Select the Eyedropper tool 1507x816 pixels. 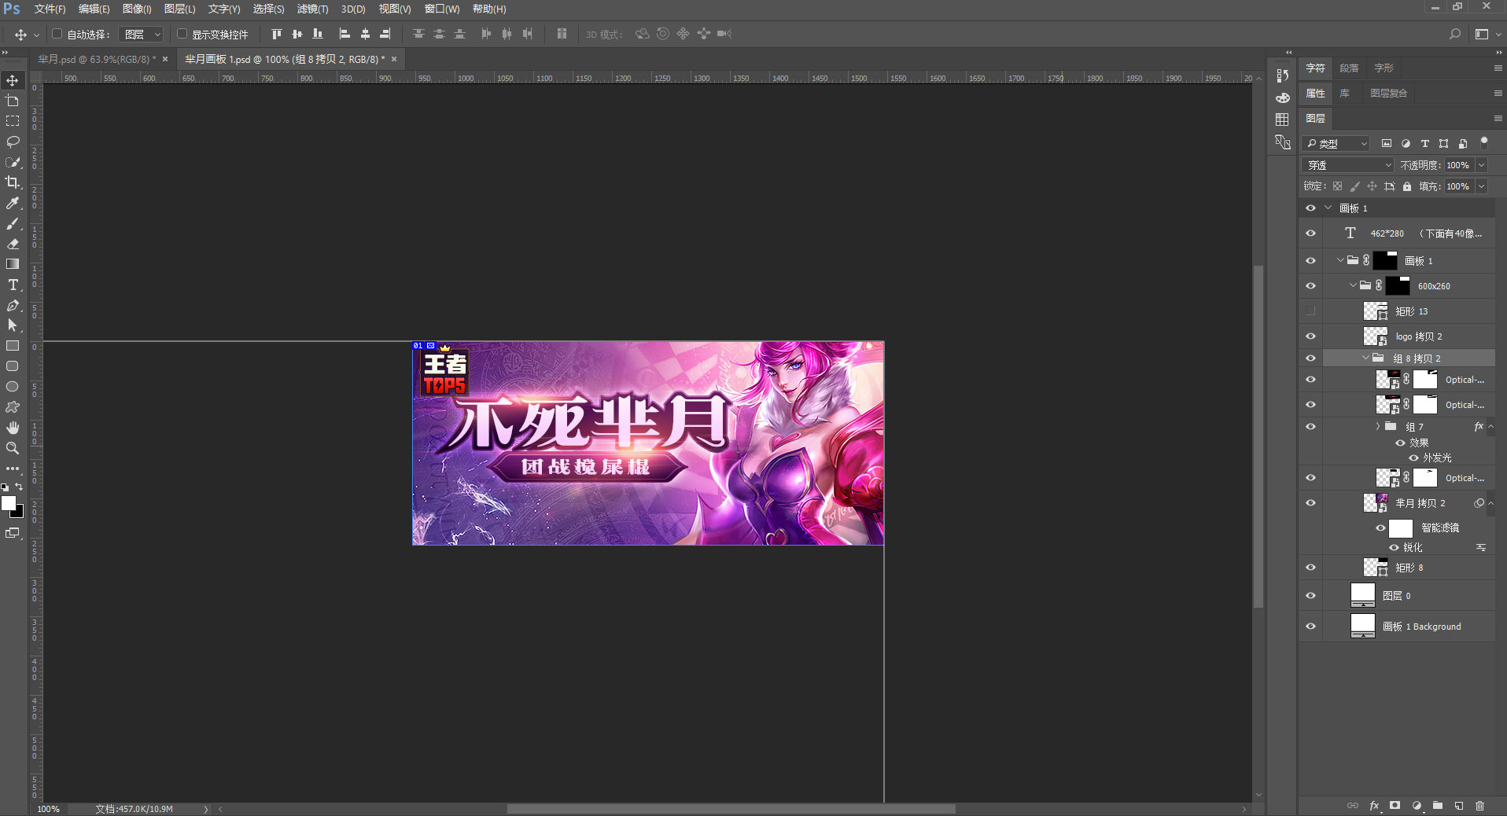pyautogui.click(x=13, y=203)
